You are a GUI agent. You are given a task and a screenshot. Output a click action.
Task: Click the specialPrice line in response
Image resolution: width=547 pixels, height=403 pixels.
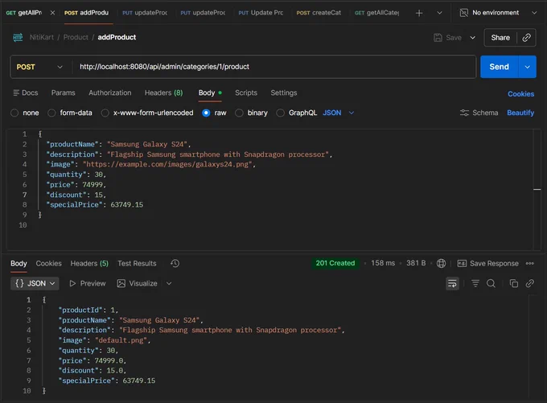click(107, 380)
